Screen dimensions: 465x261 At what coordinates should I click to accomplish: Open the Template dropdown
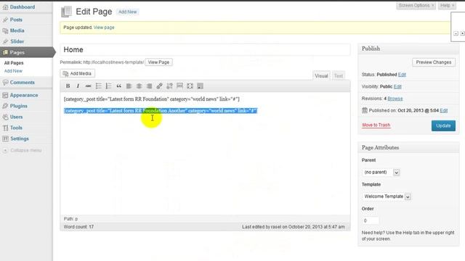[386, 196]
